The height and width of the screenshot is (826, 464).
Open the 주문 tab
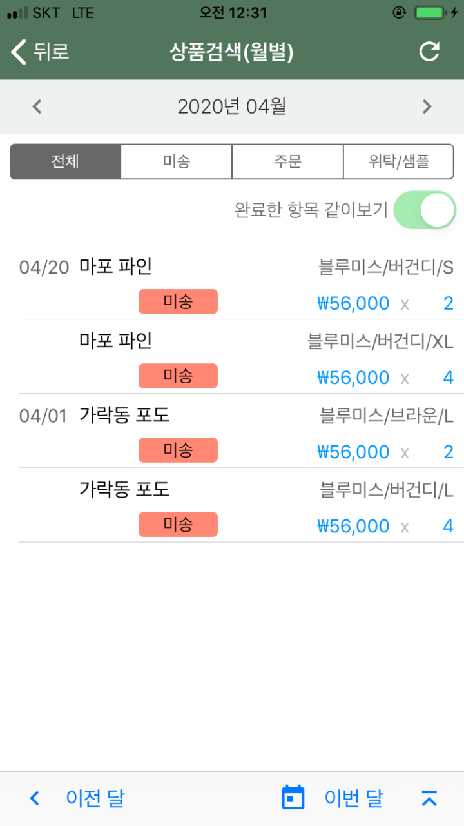pyautogui.click(x=287, y=161)
